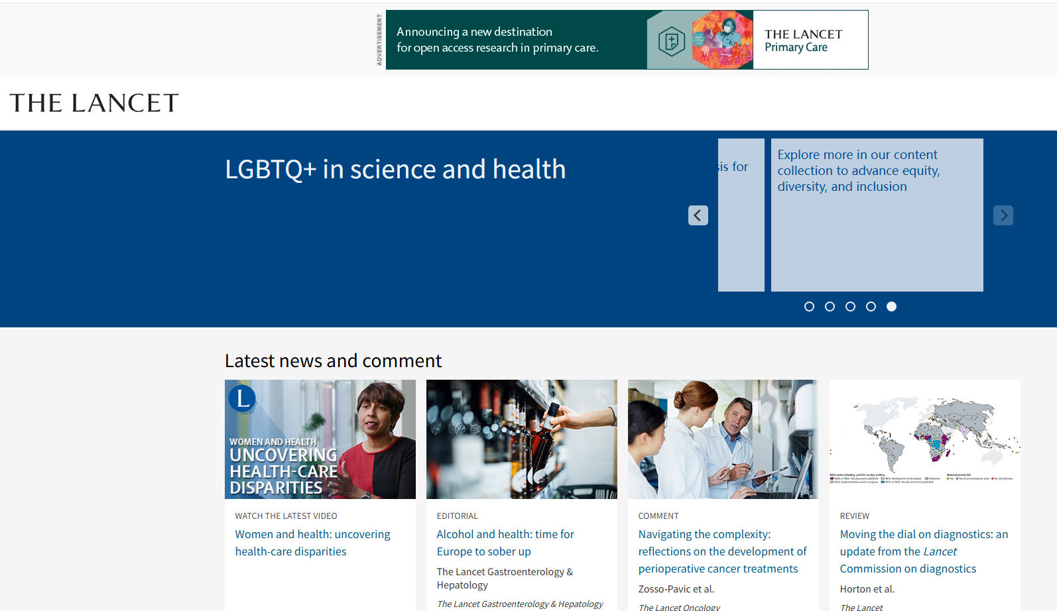Select the first carousel slide dot
Image resolution: width=1057 pixels, height=611 pixels.
point(809,306)
